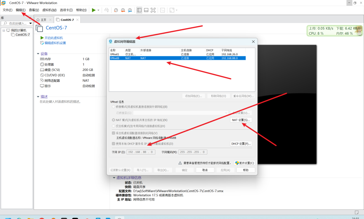The image size is (364, 219).
Task: Click the message log icon in status bar
Action: (x=357, y=212)
